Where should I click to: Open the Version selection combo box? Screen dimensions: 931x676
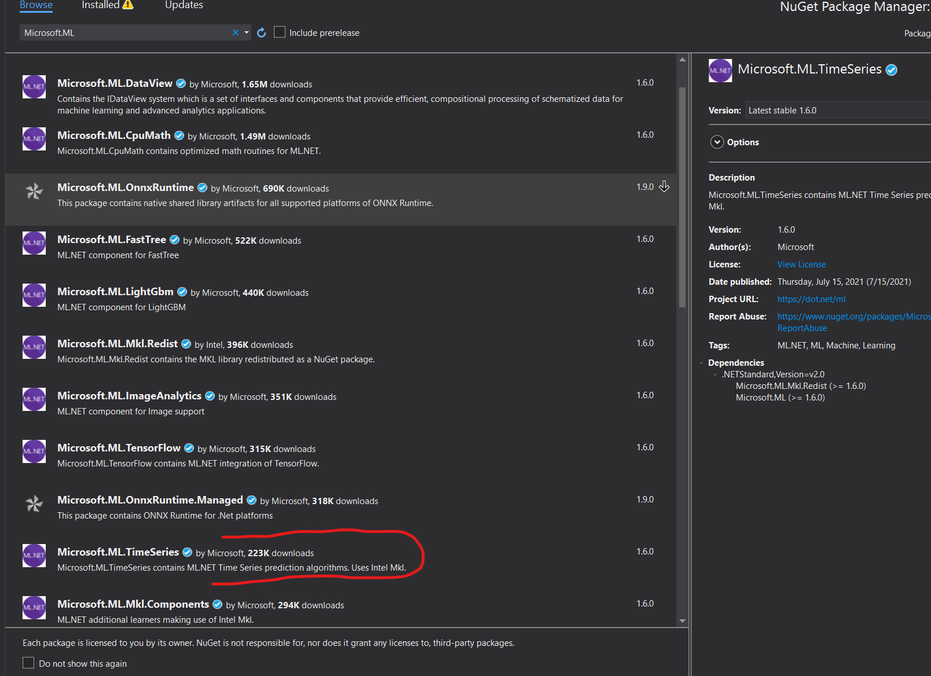(x=838, y=110)
